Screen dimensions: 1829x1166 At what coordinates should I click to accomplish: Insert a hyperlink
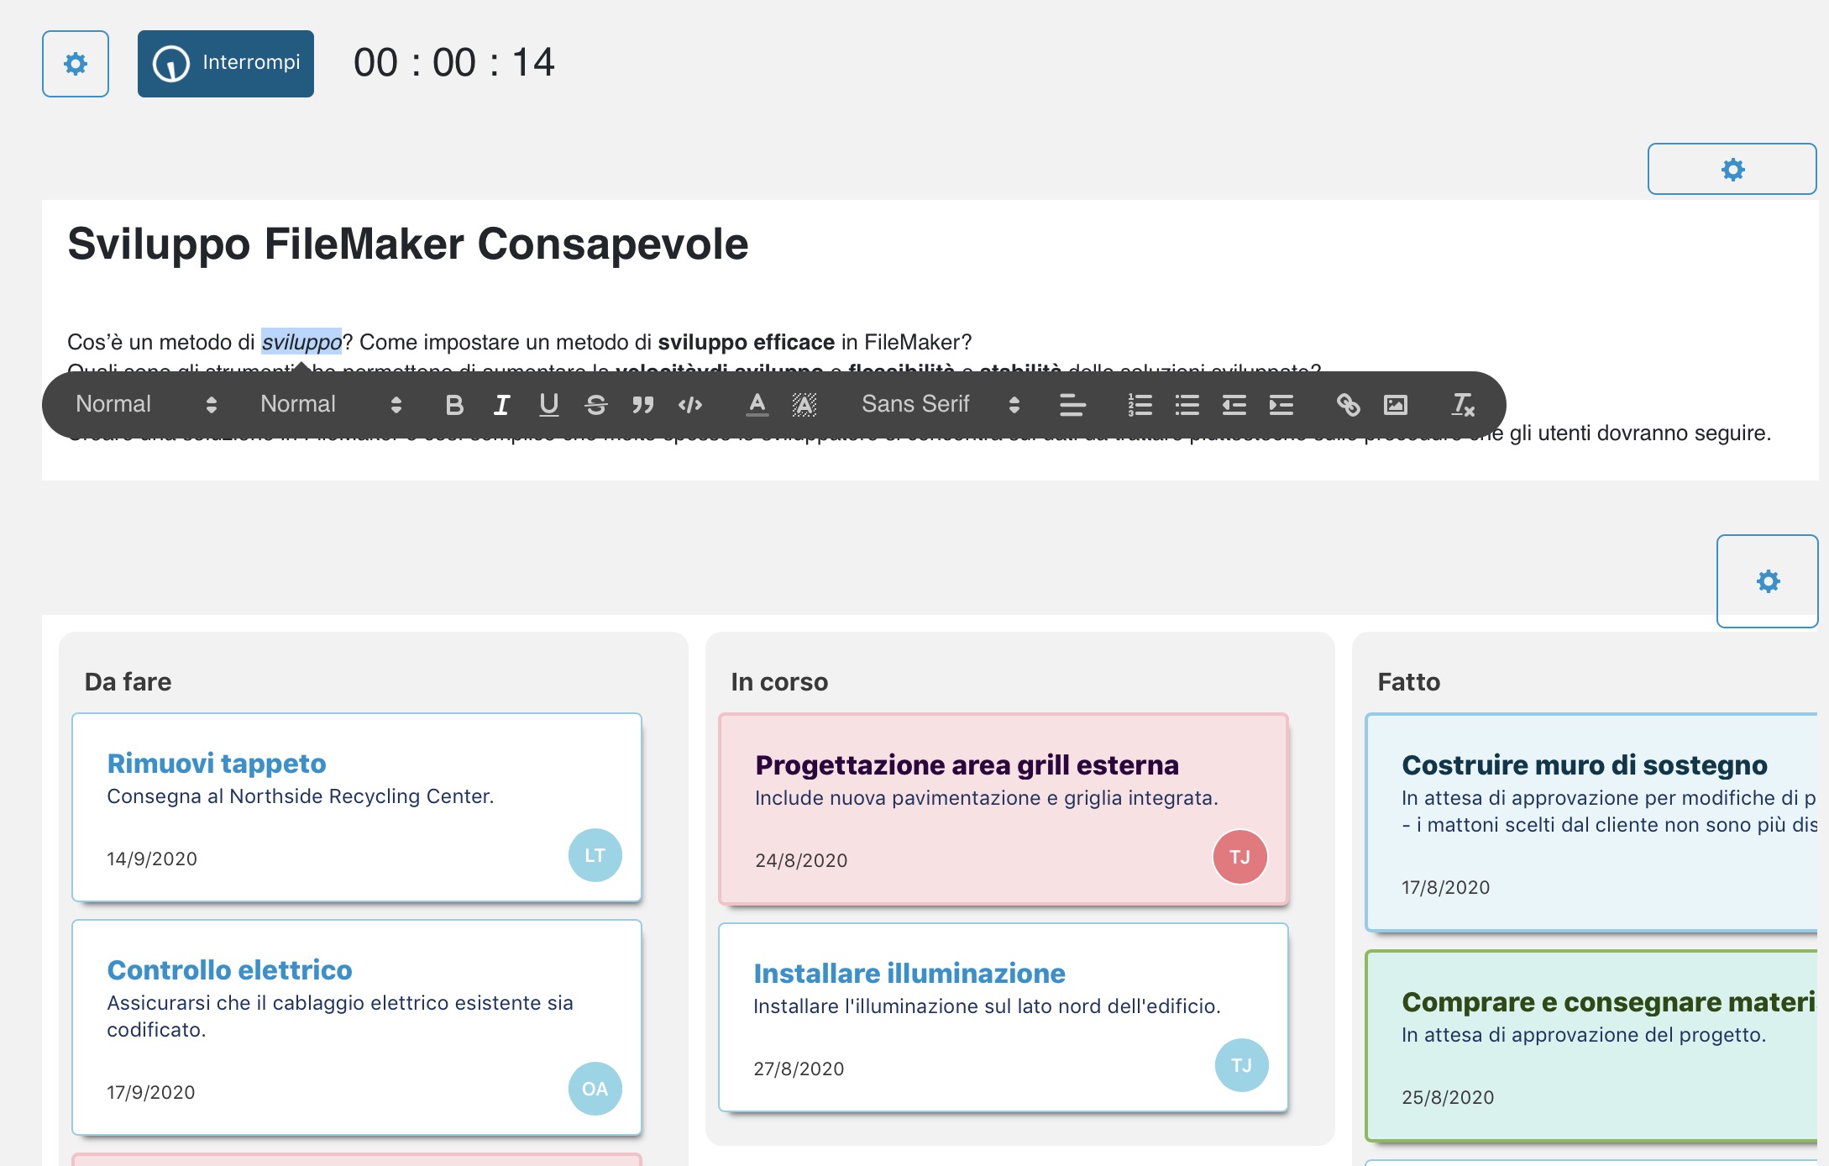pyautogui.click(x=1348, y=405)
